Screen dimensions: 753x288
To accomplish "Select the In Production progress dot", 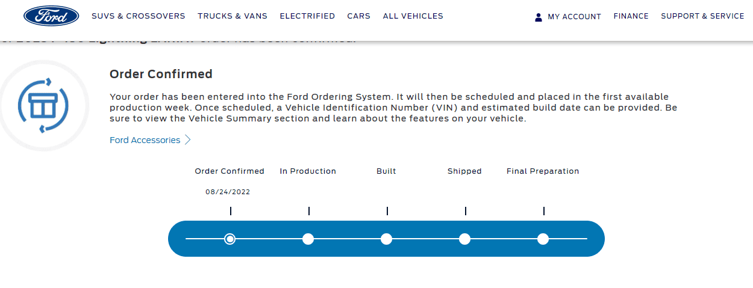I will point(308,239).
